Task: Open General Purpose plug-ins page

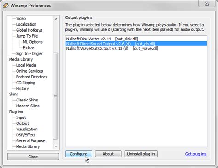Action: (x=30, y=141)
